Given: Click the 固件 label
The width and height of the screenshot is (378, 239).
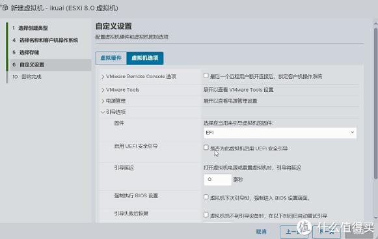Looking at the screenshot, I should point(119,123).
